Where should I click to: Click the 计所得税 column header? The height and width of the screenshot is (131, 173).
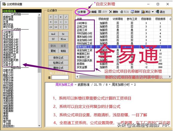coord(118,19)
